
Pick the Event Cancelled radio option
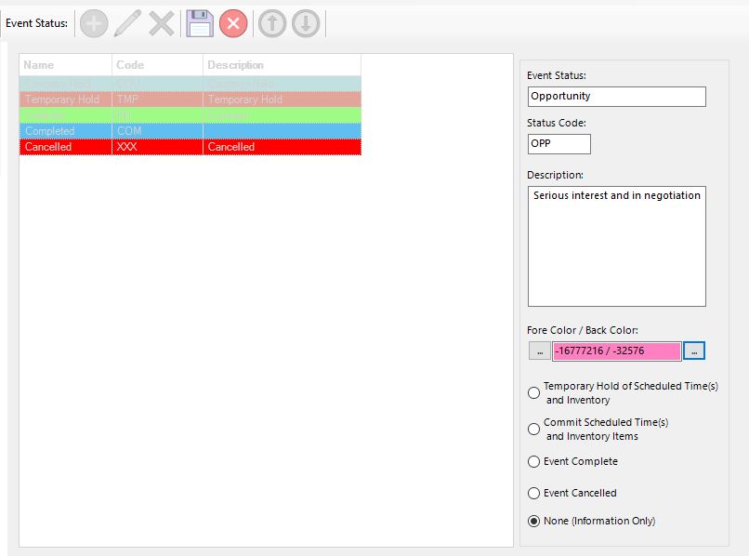[x=534, y=494]
